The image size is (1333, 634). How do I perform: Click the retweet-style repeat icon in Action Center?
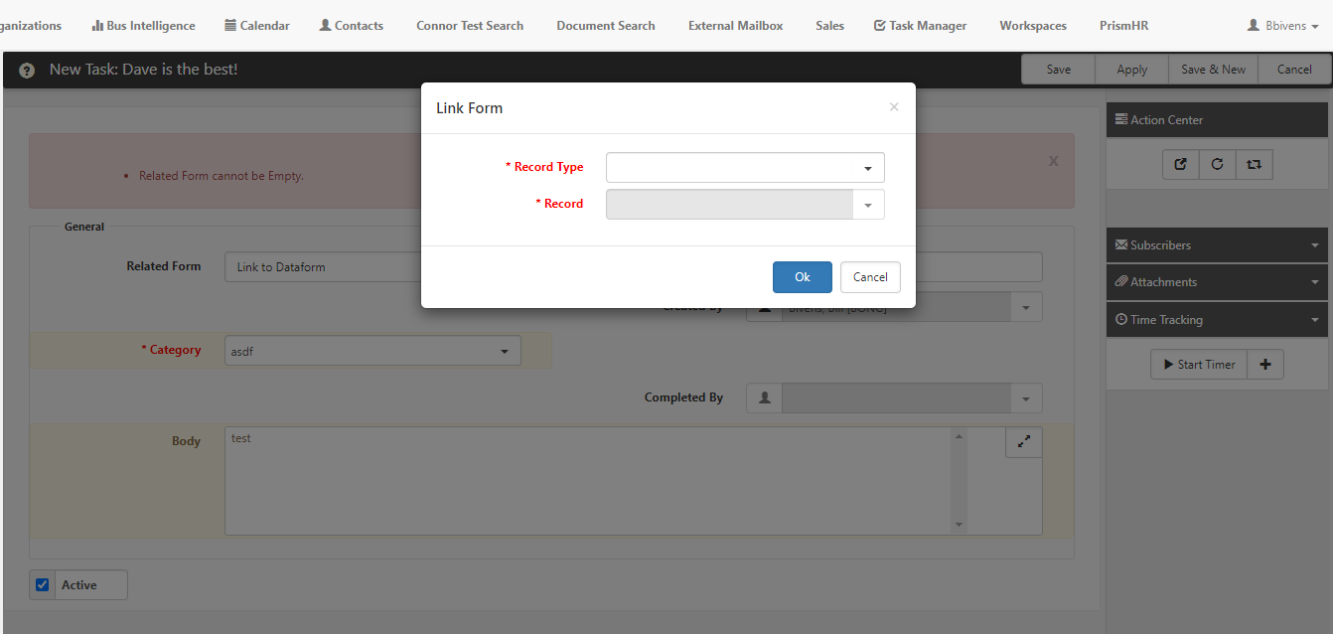(x=1254, y=165)
